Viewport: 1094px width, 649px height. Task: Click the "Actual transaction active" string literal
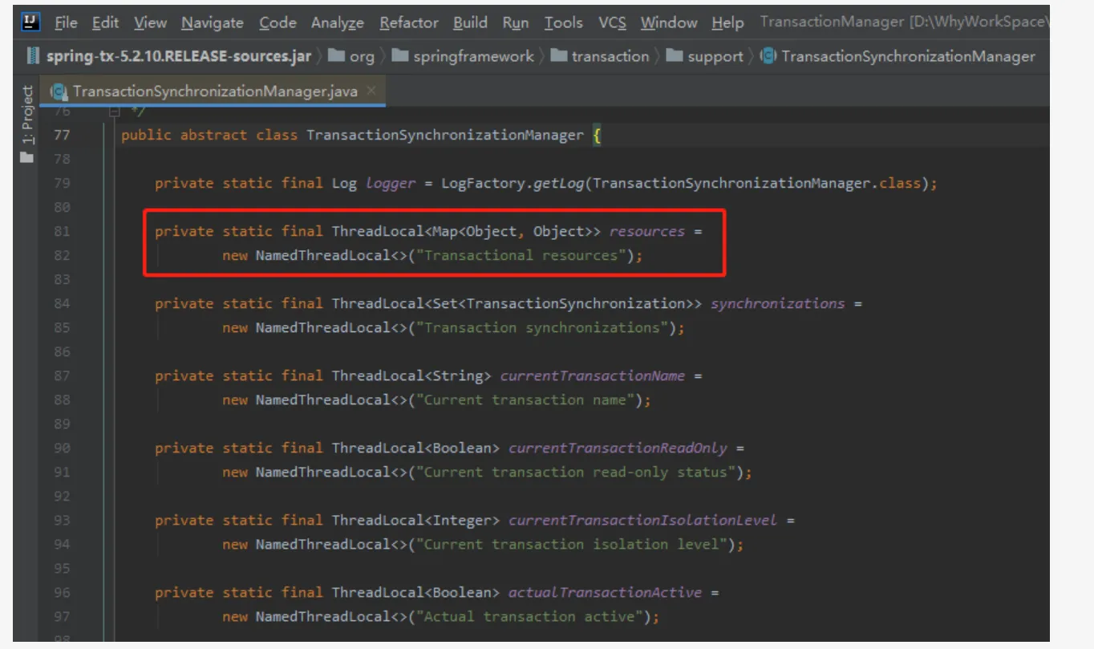tap(529, 617)
